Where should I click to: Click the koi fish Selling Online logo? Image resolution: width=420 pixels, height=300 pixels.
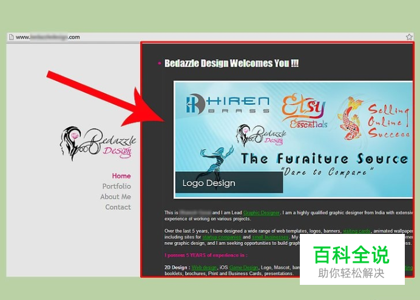[374, 118]
